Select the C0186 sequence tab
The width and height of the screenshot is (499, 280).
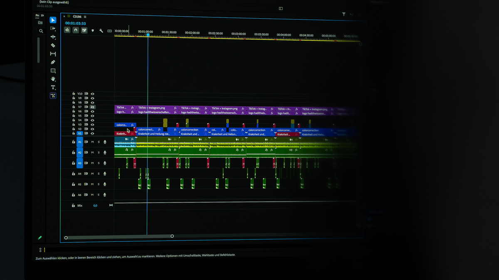[77, 17]
